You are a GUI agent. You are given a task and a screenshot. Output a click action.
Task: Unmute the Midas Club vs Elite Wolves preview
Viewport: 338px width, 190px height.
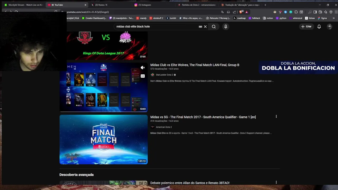pos(143,68)
